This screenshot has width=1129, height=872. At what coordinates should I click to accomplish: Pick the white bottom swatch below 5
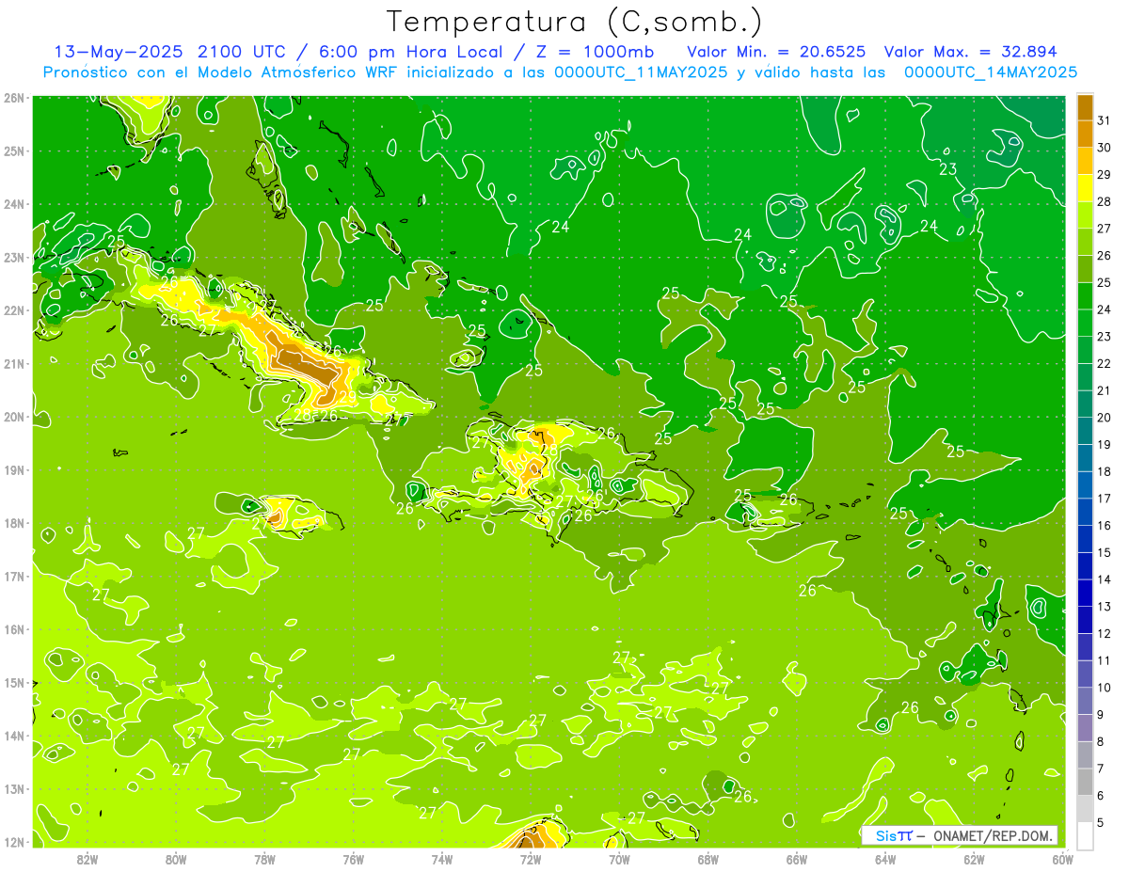tap(1086, 835)
